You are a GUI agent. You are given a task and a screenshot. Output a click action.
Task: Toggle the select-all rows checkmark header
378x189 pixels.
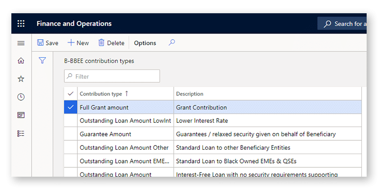point(71,94)
